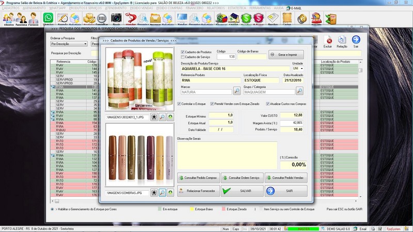Click the Atender hair dryer icon
The width and height of the screenshot is (413, 232).
pos(131,19)
